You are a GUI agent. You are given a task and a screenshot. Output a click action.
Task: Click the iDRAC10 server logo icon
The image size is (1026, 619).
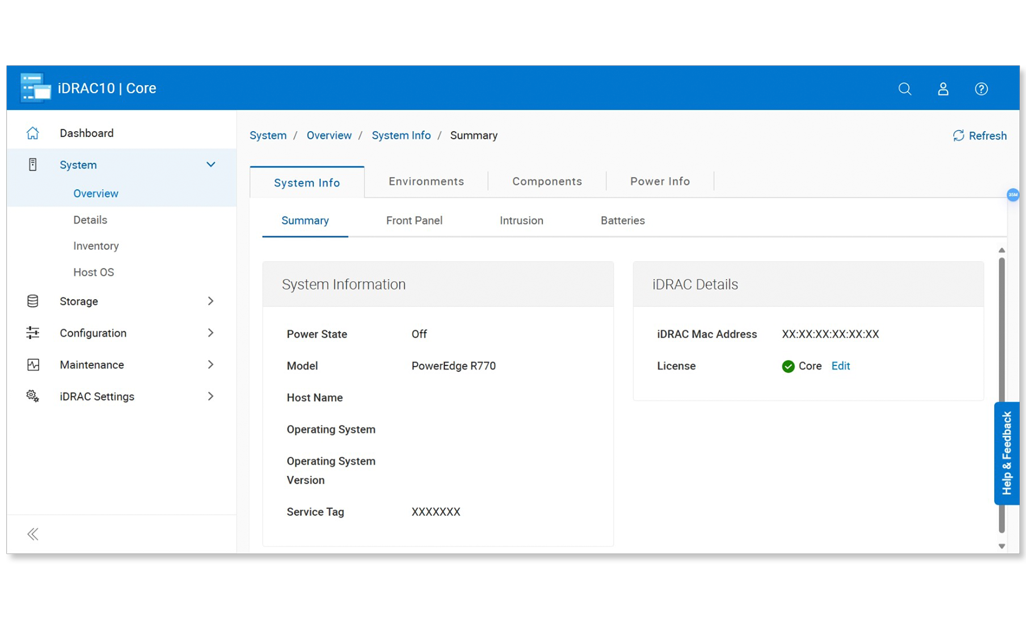click(35, 88)
